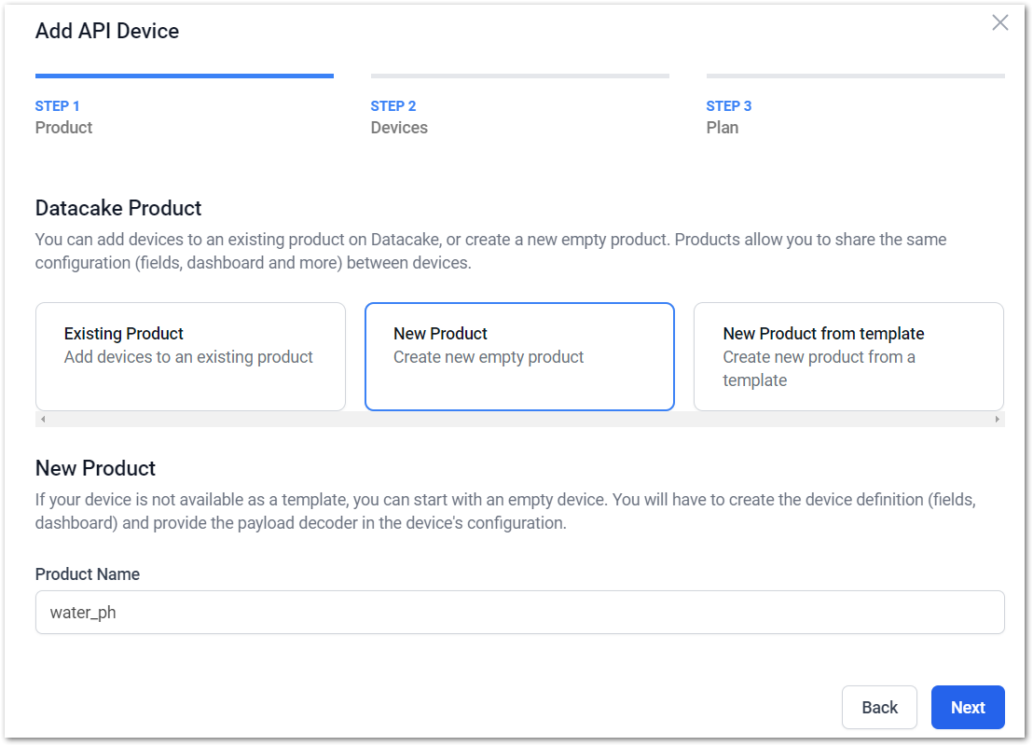Click the gray Step 2 progress bar
The width and height of the screenshot is (1033, 746).
pyautogui.click(x=520, y=76)
